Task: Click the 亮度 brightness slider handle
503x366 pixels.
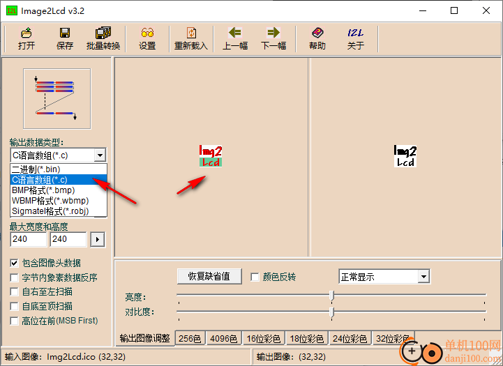Action: point(331,296)
